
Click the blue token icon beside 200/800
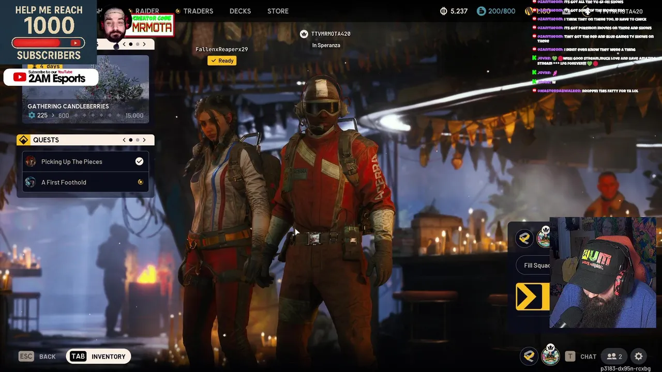coord(481,11)
